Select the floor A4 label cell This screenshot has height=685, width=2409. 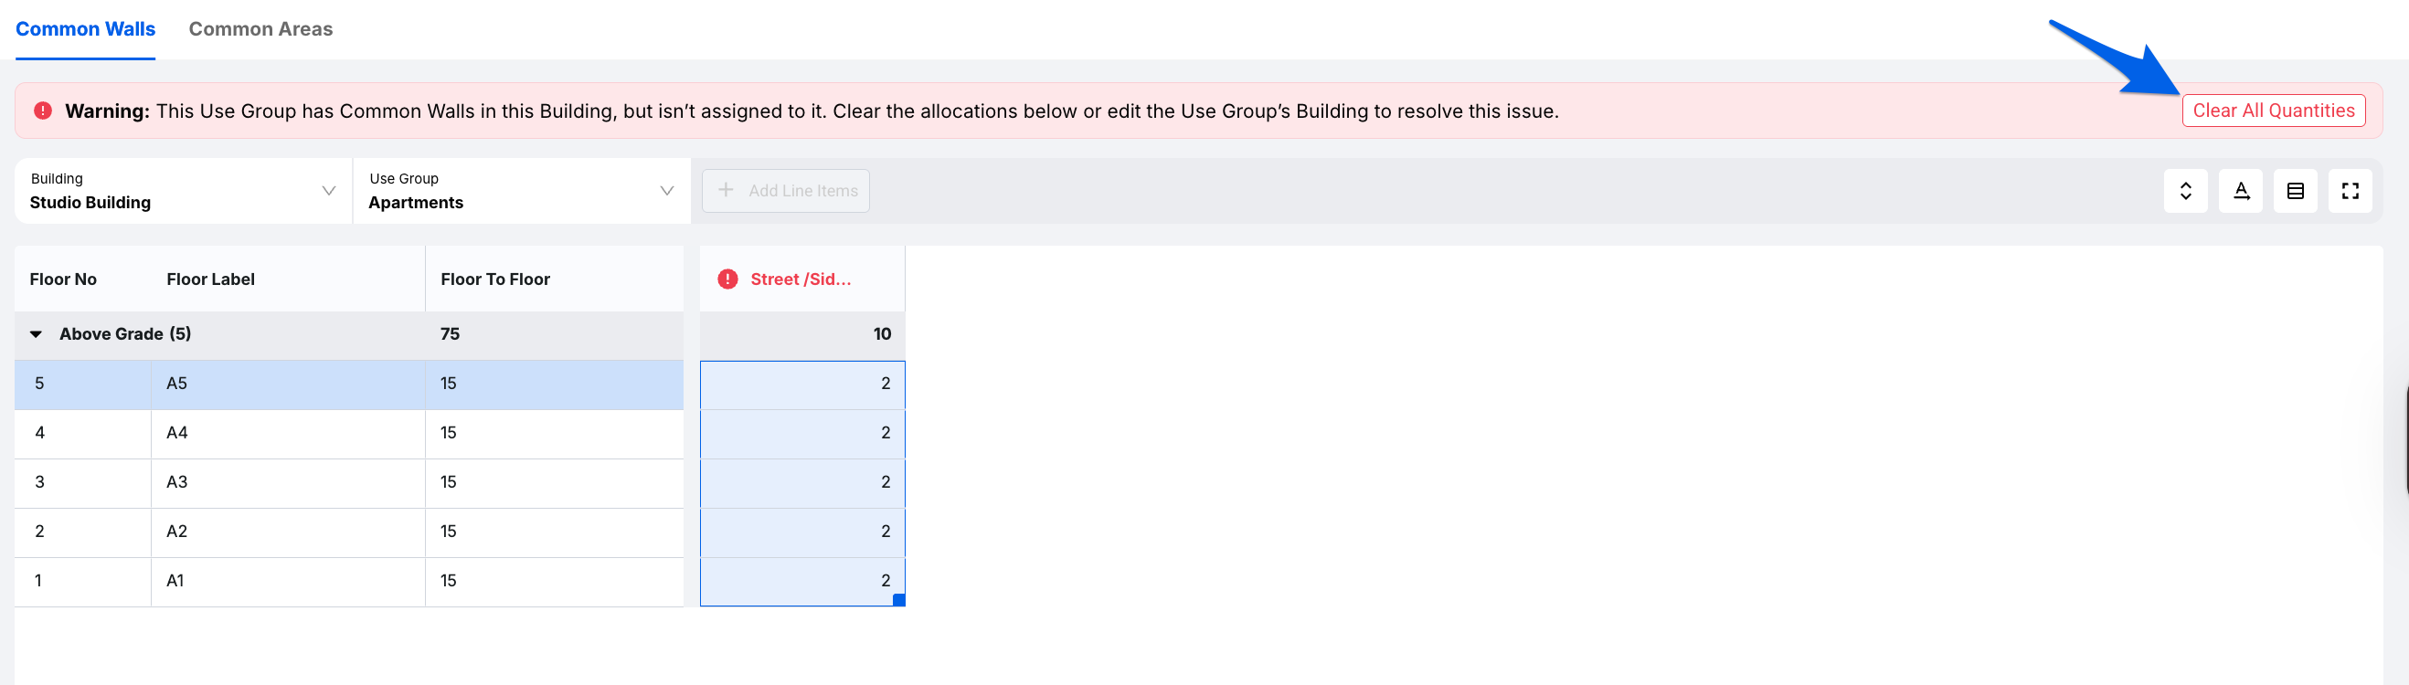(288, 433)
